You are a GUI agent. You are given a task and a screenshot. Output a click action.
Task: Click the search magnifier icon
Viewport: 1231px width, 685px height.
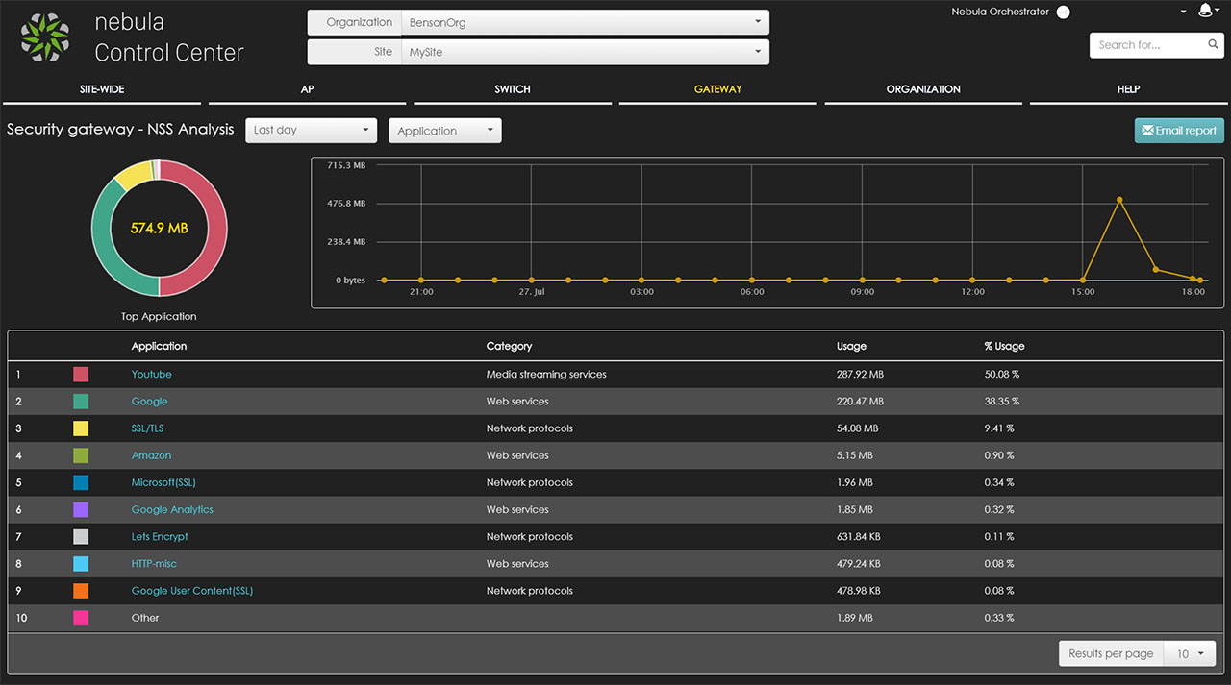coord(1214,44)
